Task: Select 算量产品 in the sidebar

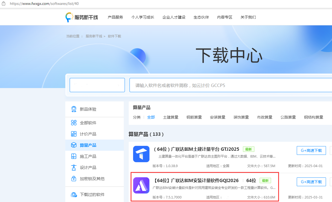Action: coord(95,145)
